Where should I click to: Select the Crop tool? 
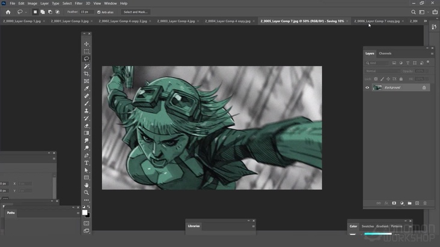[x=87, y=74]
